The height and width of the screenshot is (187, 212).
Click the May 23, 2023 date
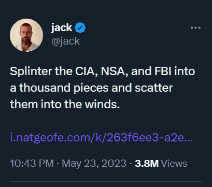click(x=94, y=163)
